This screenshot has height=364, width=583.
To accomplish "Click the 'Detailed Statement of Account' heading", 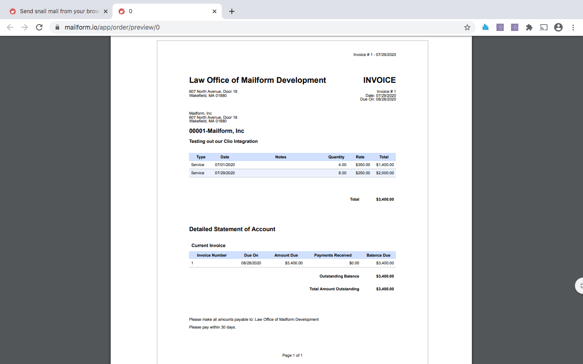I will (x=232, y=229).
